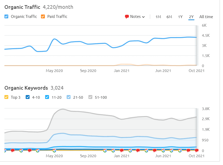Choose the 1Y time range

[x=180, y=17]
